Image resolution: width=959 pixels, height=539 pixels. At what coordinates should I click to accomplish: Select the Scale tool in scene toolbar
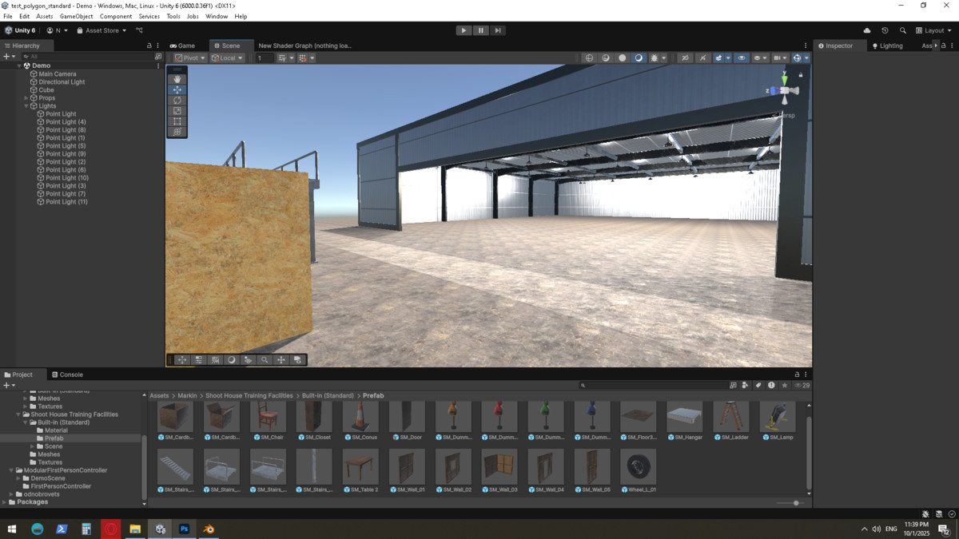pos(177,111)
